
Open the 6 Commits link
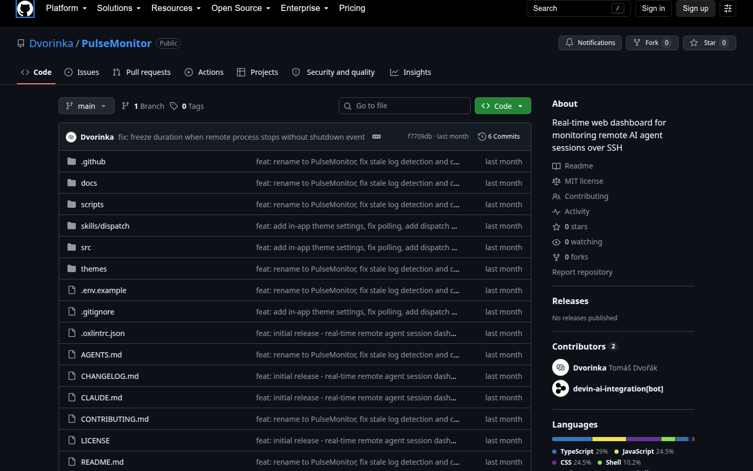499,137
